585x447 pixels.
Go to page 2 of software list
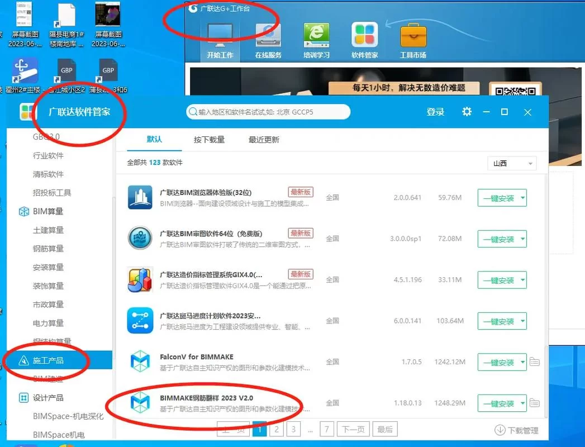[277, 429]
